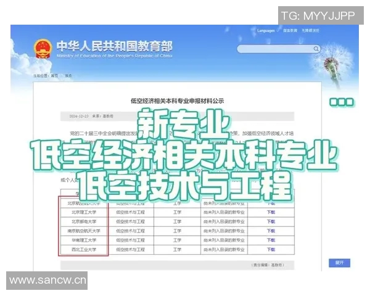The height and width of the screenshot is (296, 370).
Task: Click the 责任编辑 footer text
Action: coord(268,265)
